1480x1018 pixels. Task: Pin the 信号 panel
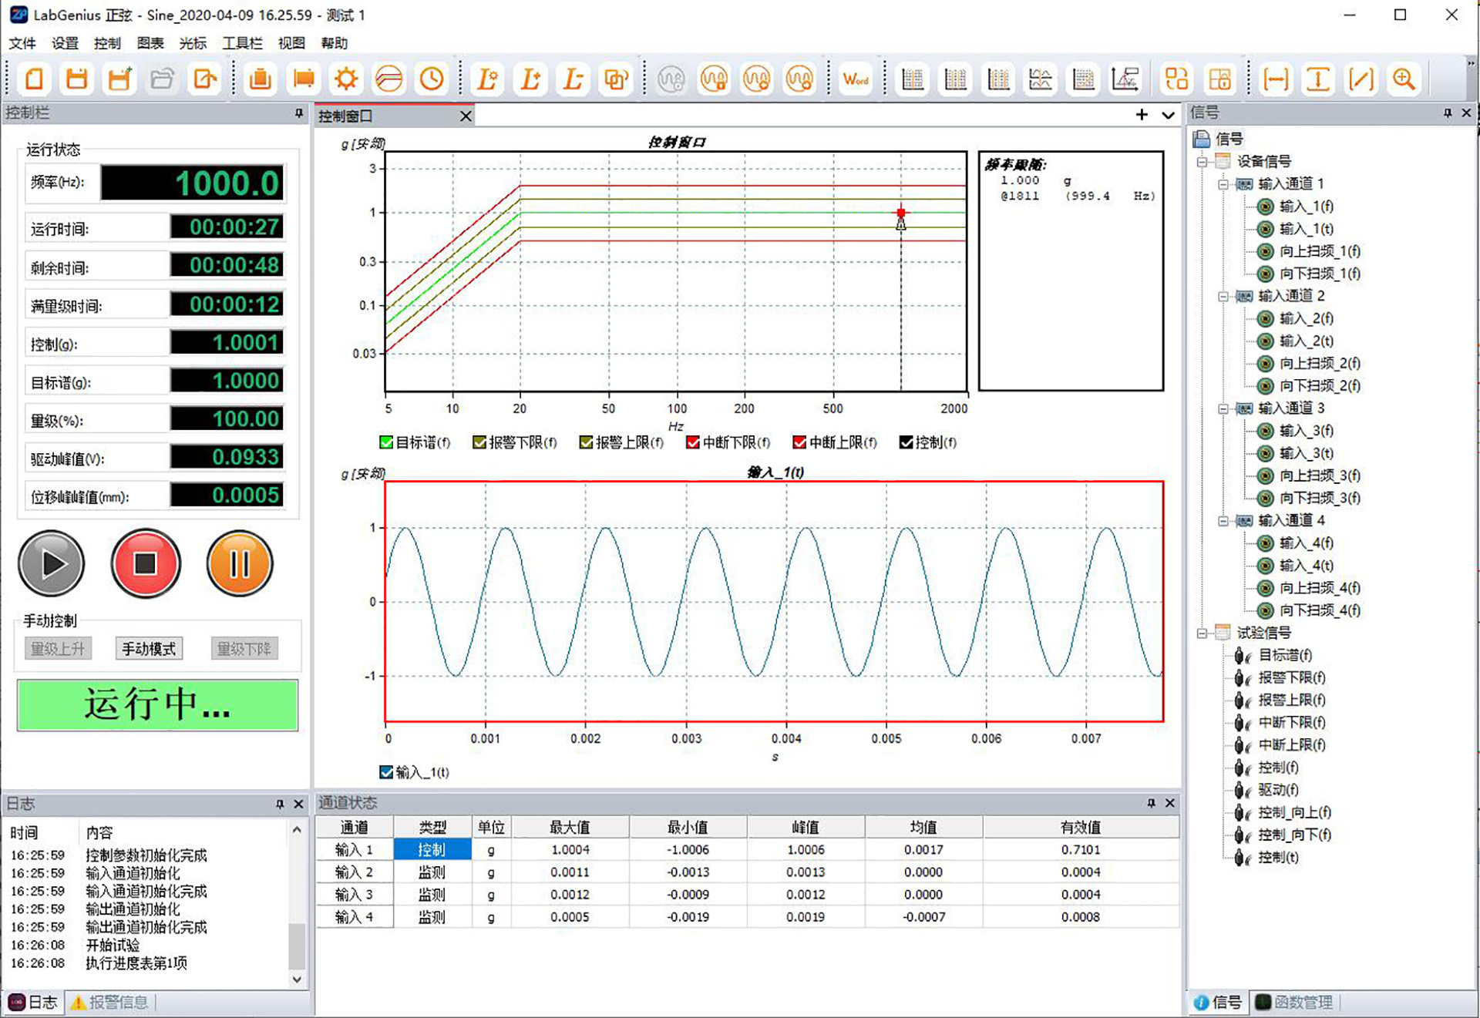point(1448,113)
